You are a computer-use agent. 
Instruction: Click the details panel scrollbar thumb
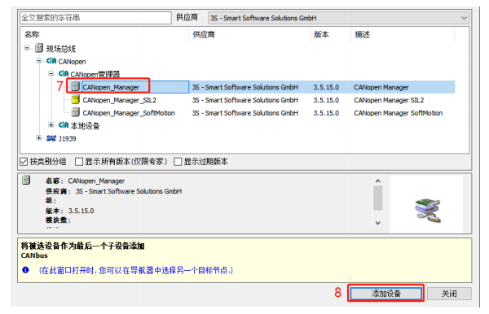[x=378, y=198]
